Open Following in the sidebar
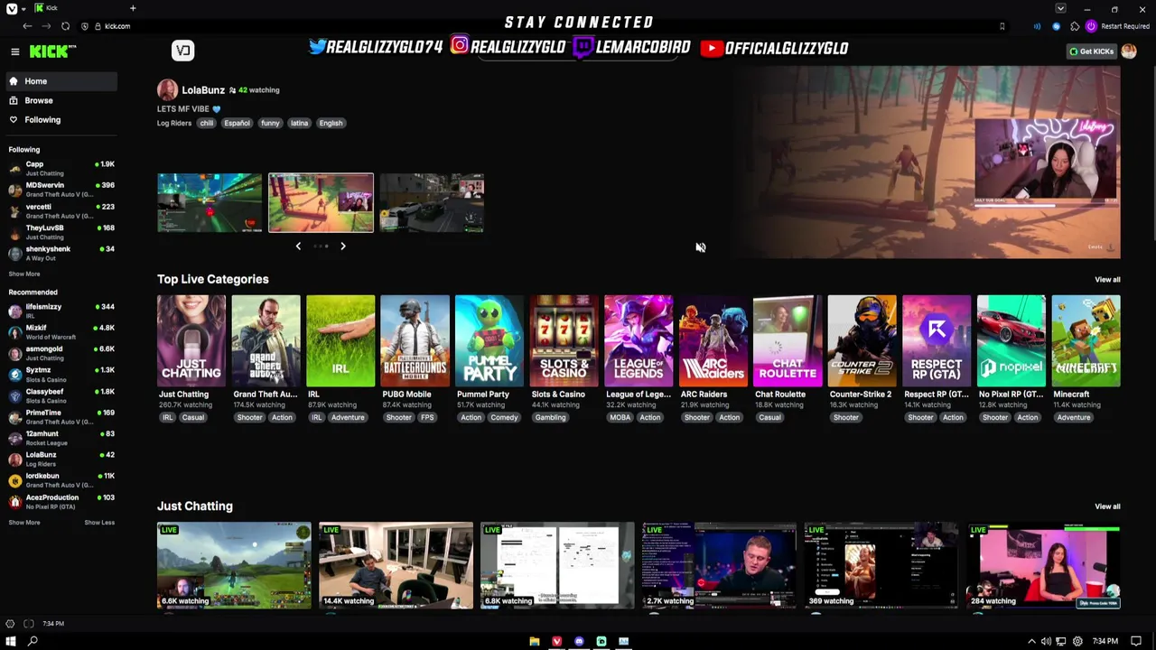 point(61,119)
